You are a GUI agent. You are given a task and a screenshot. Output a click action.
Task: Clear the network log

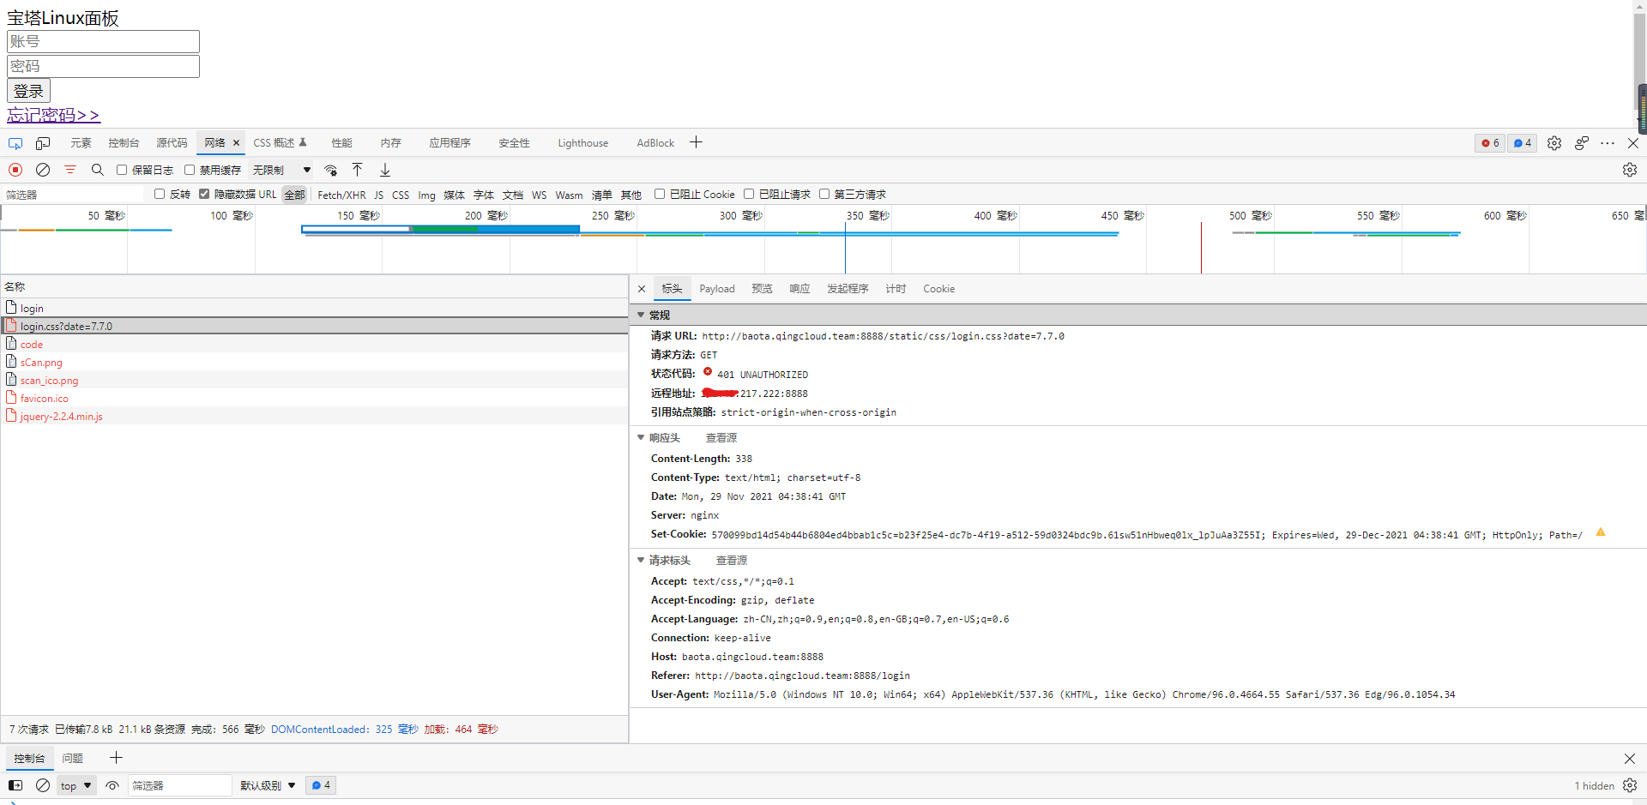click(43, 170)
